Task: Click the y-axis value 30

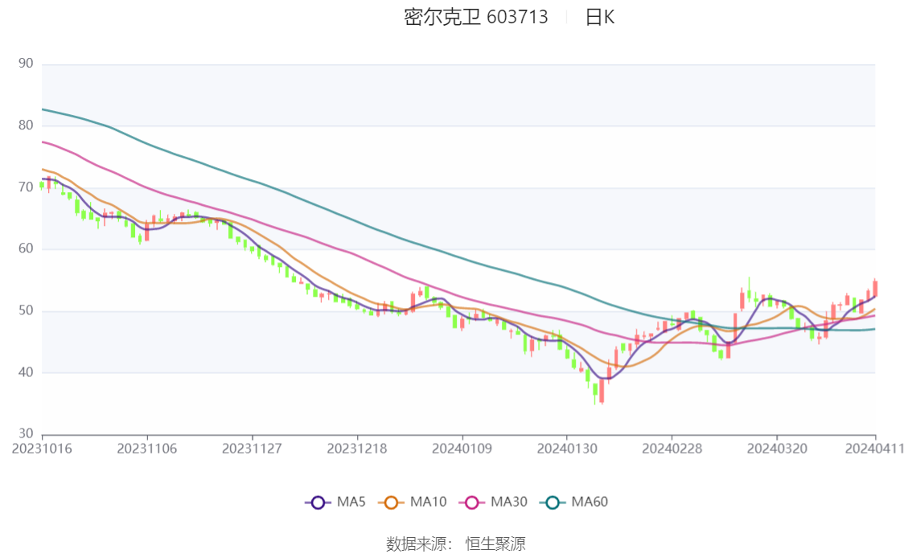Action: [26, 433]
